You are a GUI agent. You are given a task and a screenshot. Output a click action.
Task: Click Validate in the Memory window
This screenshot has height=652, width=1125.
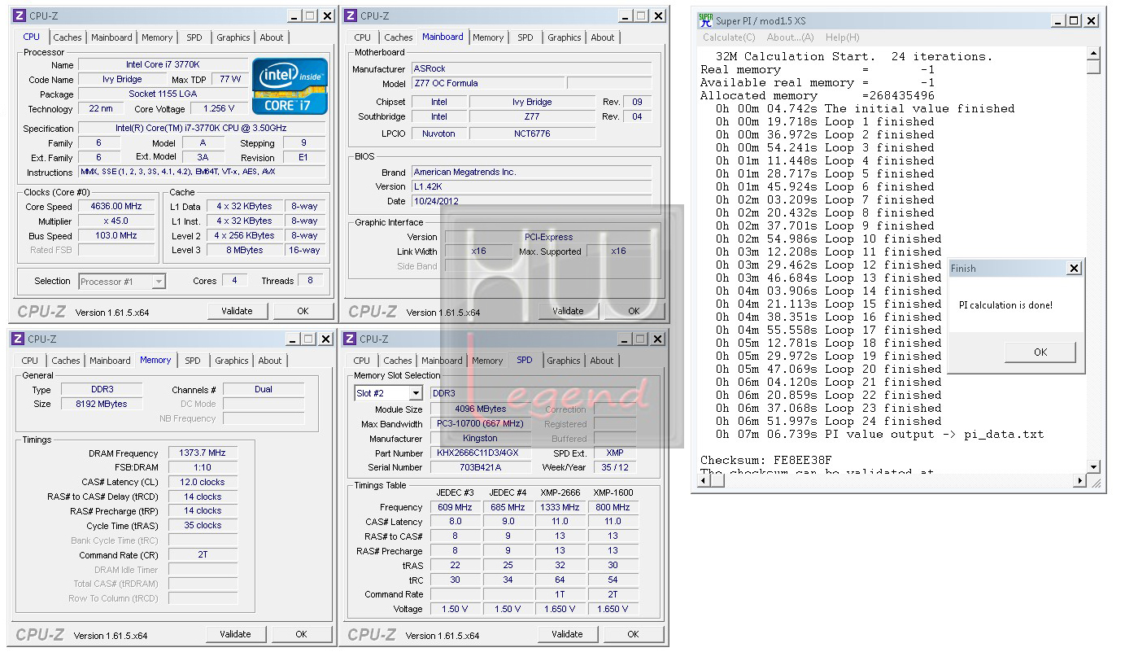point(235,634)
